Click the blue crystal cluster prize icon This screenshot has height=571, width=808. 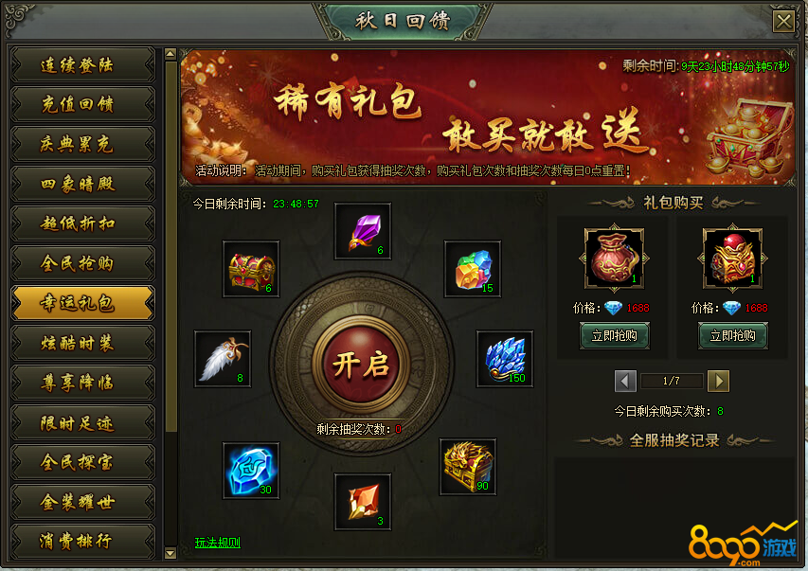point(505,359)
